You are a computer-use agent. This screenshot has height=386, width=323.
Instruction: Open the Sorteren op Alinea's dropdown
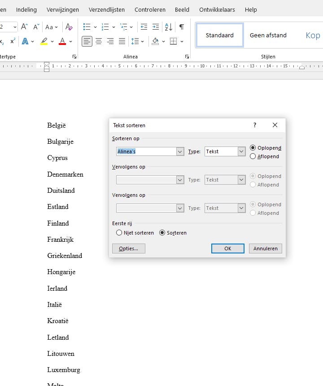(180, 151)
